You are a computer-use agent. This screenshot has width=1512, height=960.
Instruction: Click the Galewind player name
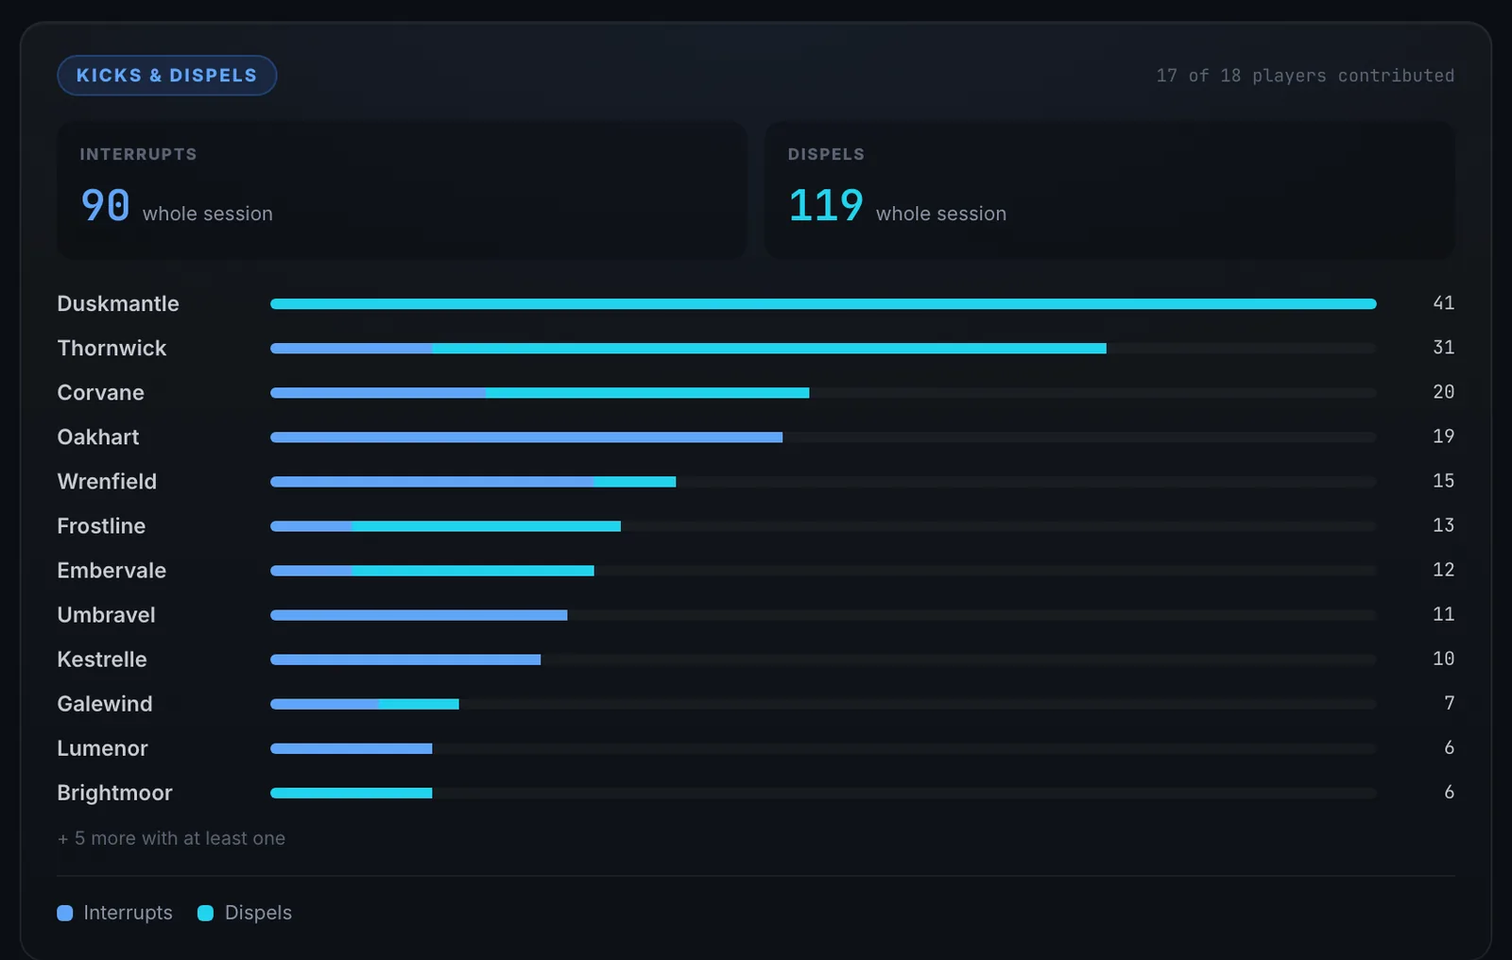(x=105, y=703)
